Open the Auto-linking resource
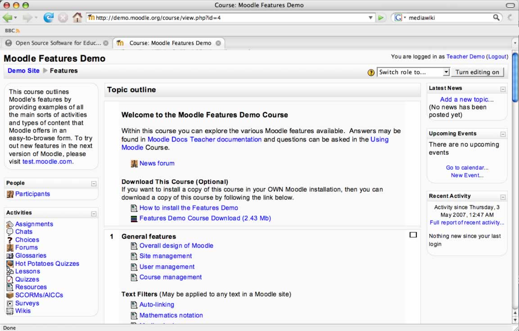 [157, 304]
